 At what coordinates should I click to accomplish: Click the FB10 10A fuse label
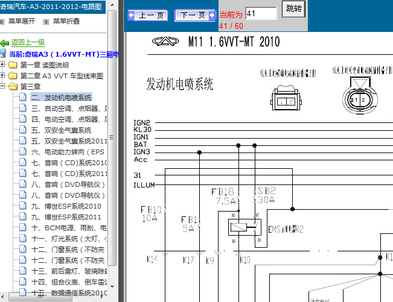pos(151,214)
